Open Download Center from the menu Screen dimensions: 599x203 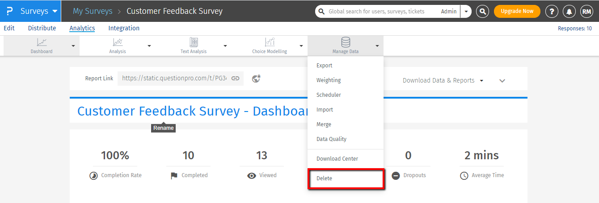point(346,159)
